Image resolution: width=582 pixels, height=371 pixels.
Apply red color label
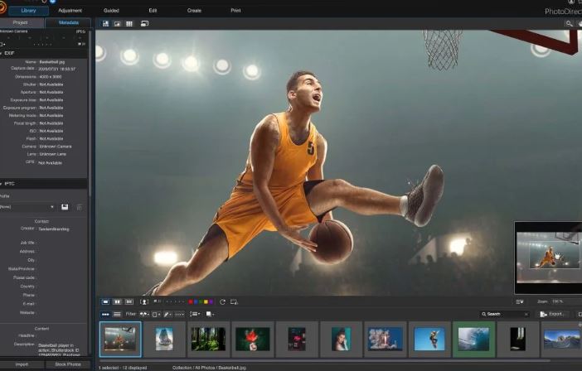(x=191, y=302)
